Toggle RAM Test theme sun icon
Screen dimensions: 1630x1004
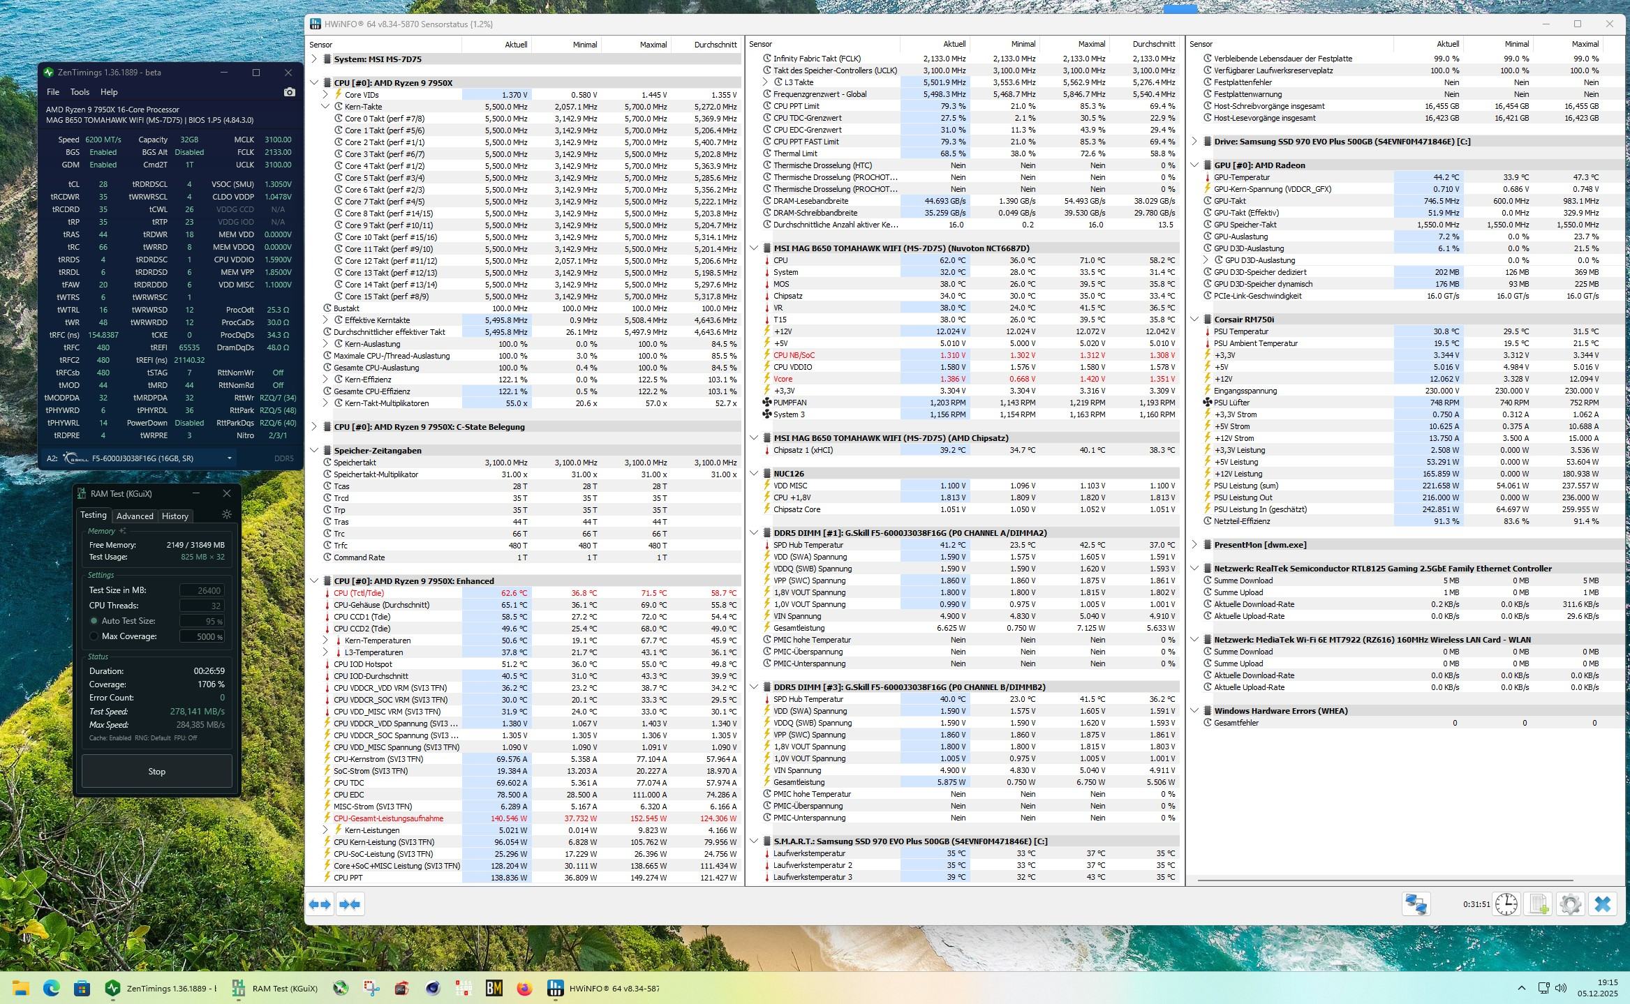226,515
